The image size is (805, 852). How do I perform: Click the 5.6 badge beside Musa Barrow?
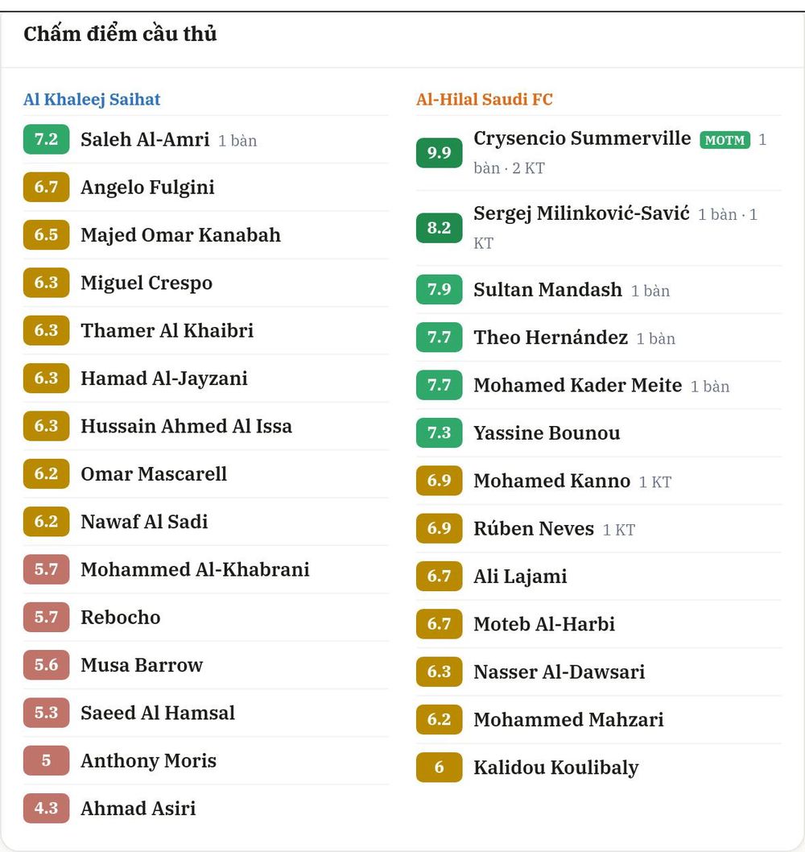pyautogui.click(x=46, y=664)
